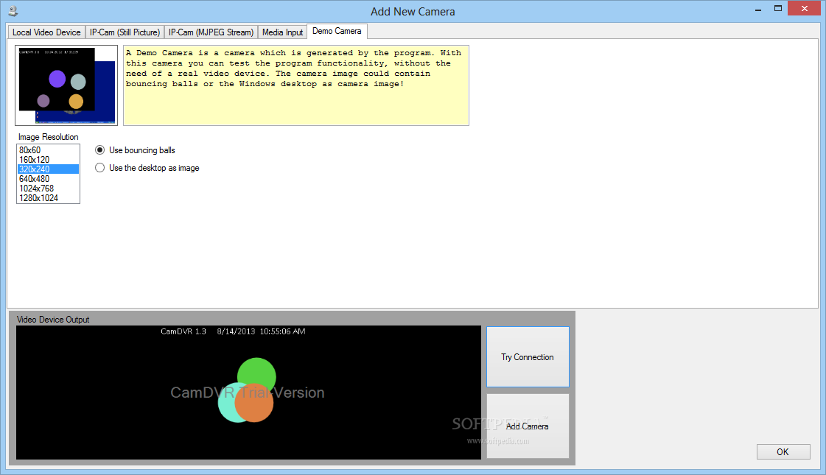Click the video device output preview
826x475 pixels.
click(248, 393)
